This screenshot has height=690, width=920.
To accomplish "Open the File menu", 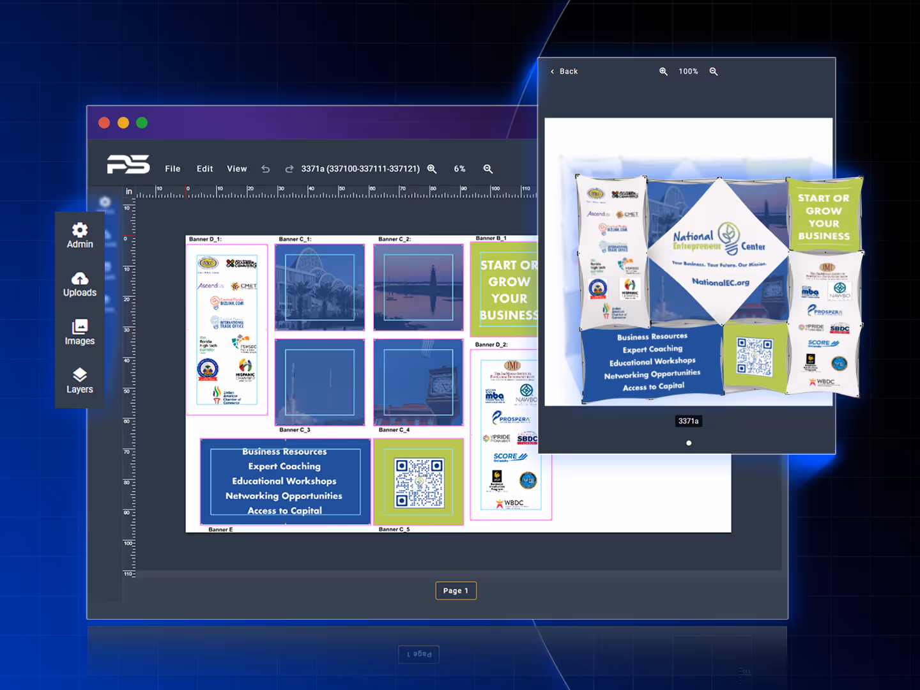I will pyautogui.click(x=172, y=169).
